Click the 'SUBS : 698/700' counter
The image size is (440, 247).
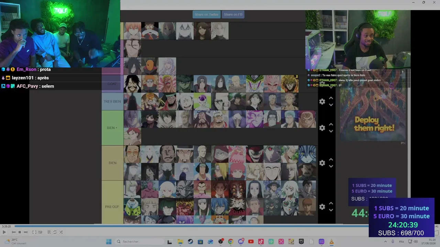click(x=401, y=233)
